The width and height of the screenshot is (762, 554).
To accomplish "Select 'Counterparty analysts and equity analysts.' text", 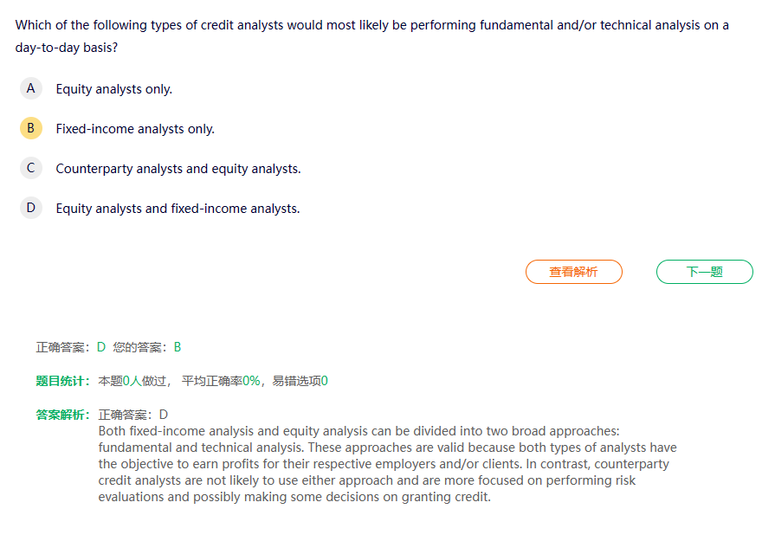I will 178,169.
